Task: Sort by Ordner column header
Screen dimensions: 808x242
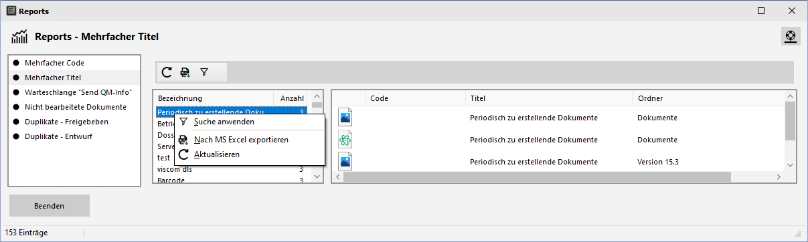Action: pos(708,98)
